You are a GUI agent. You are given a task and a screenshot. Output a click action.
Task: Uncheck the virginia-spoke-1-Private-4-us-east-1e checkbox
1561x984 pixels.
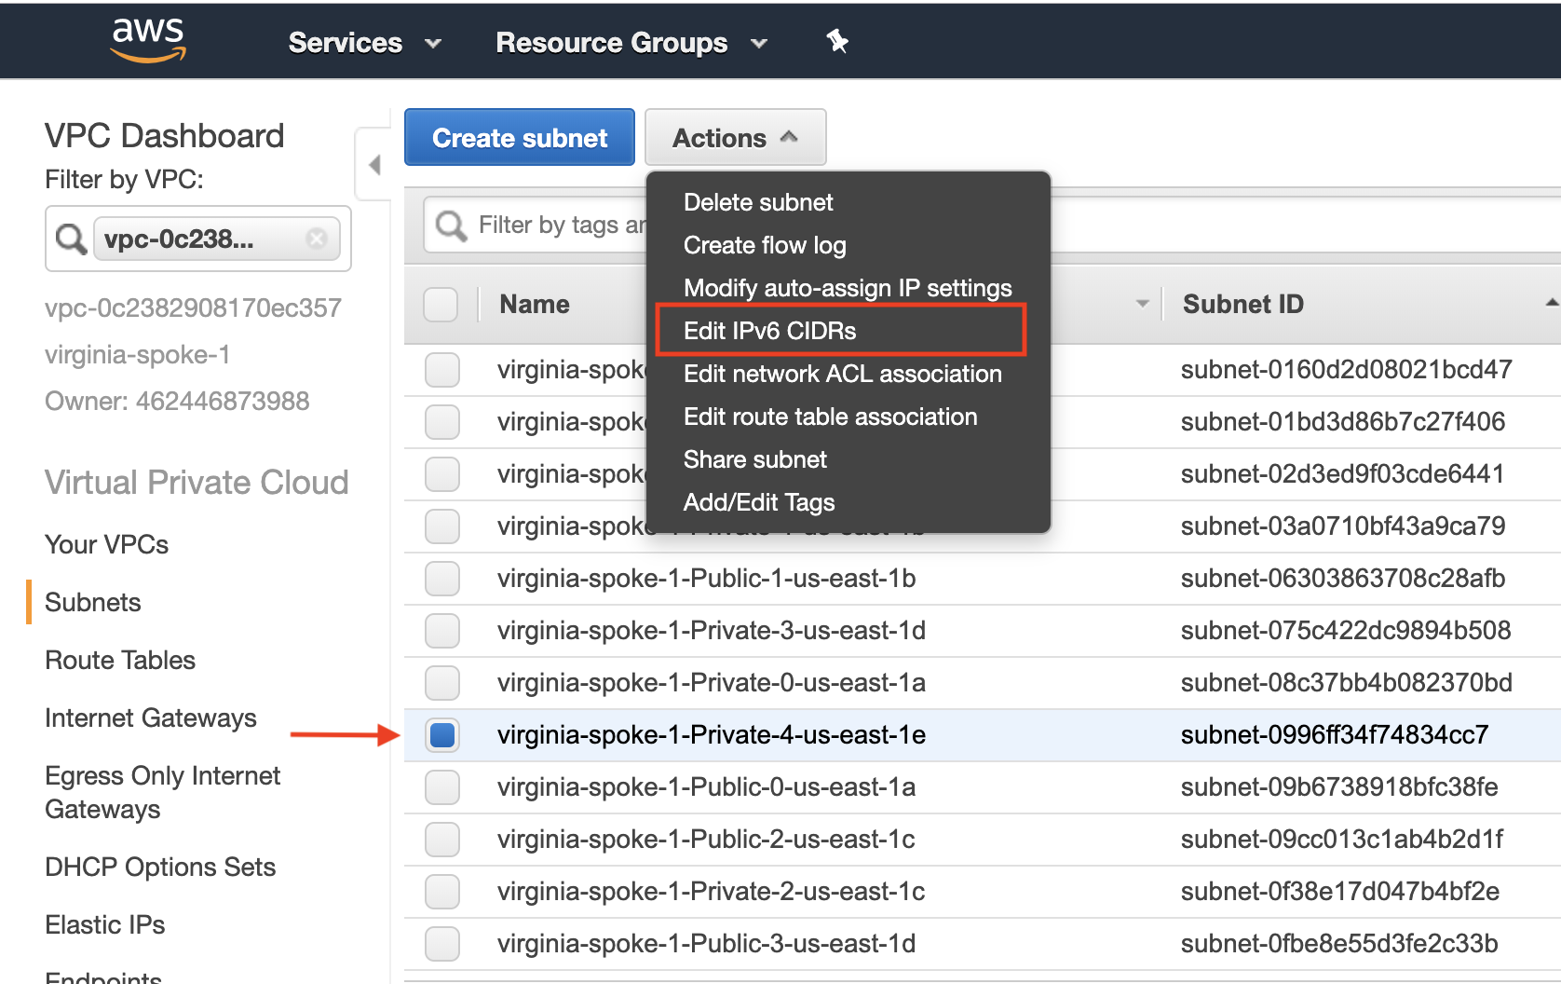coord(442,735)
